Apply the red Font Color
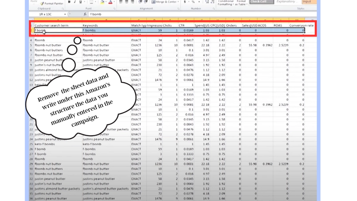 click(x=110, y=2)
